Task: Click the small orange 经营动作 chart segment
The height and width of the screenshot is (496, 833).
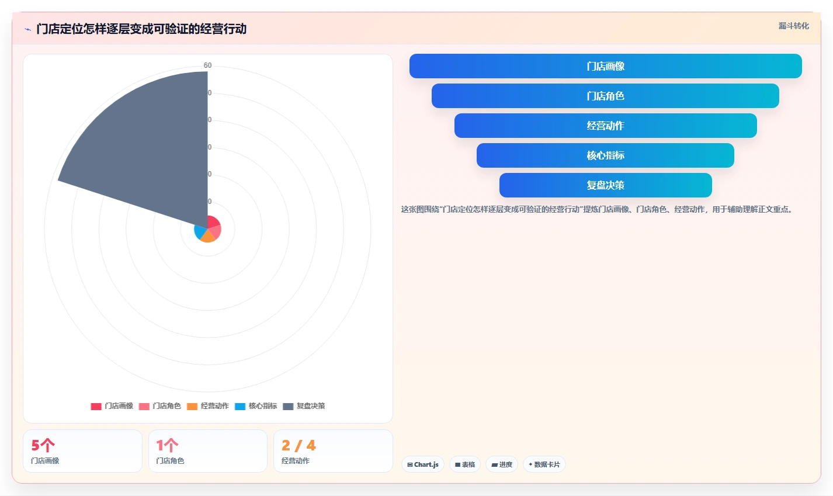Action: [x=208, y=237]
